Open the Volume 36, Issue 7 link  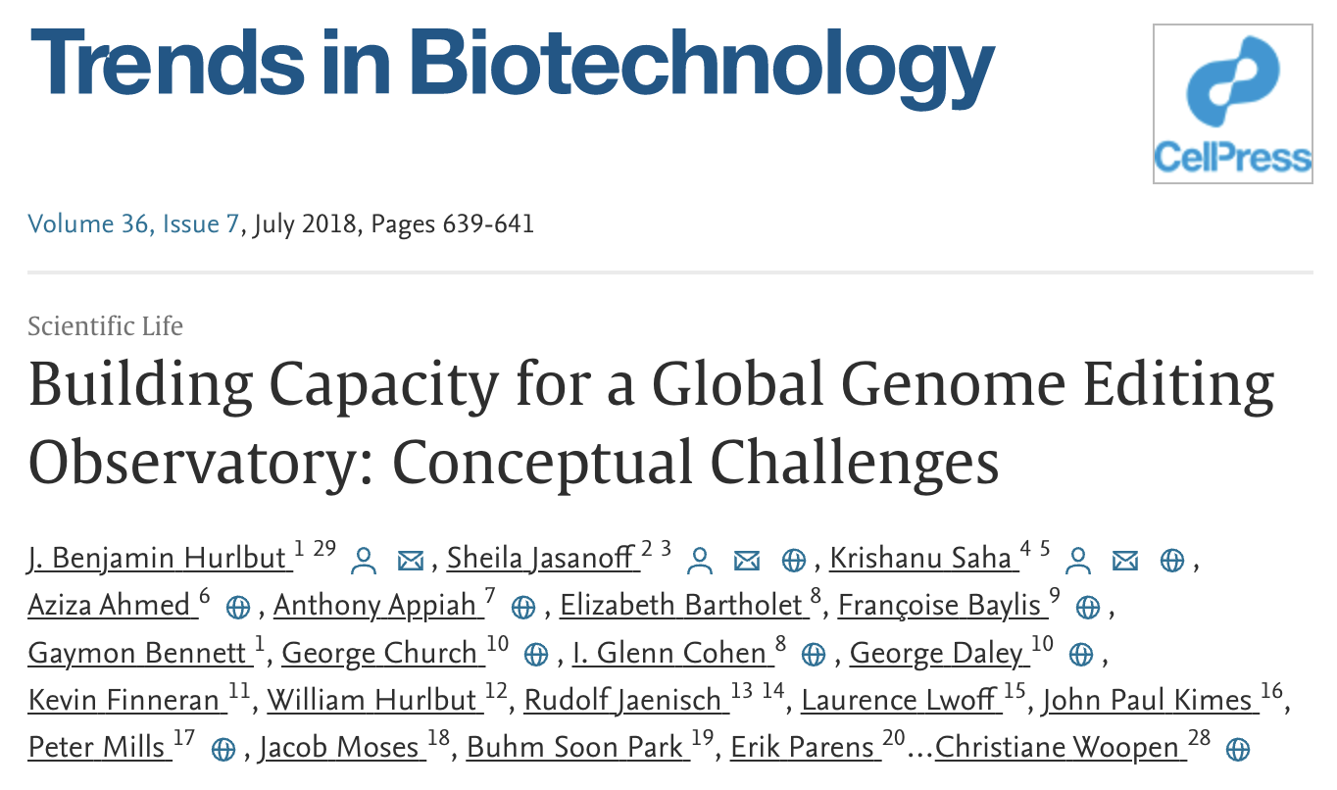(x=133, y=223)
